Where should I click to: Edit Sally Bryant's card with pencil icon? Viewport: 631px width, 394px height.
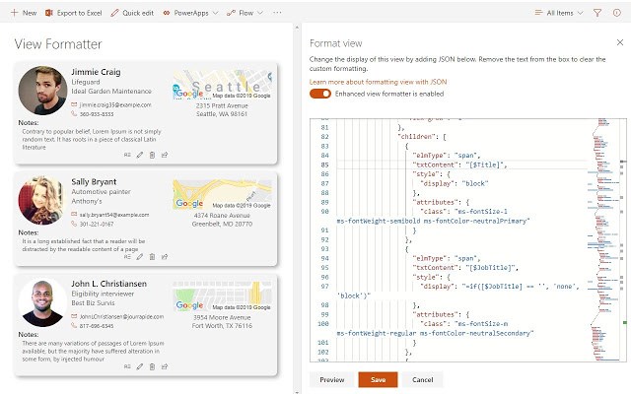pyautogui.click(x=140, y=256)
